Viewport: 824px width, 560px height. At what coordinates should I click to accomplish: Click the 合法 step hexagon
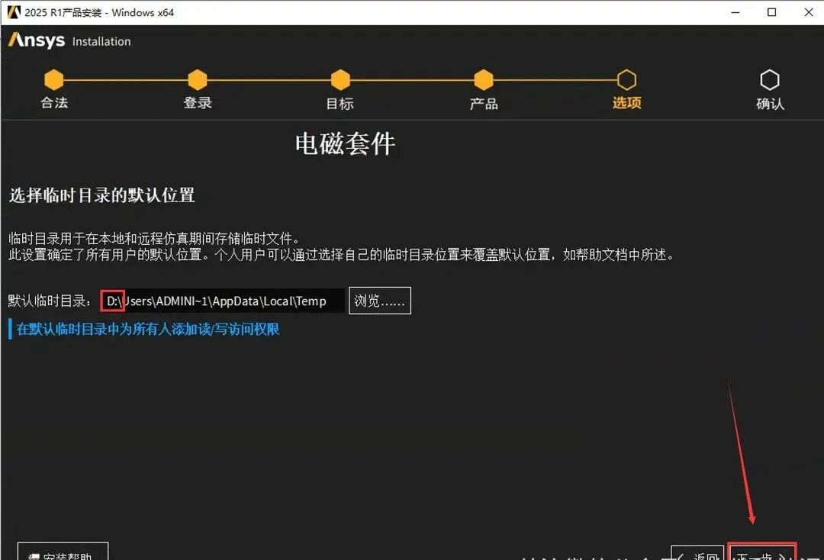click(x=53, y=80)
